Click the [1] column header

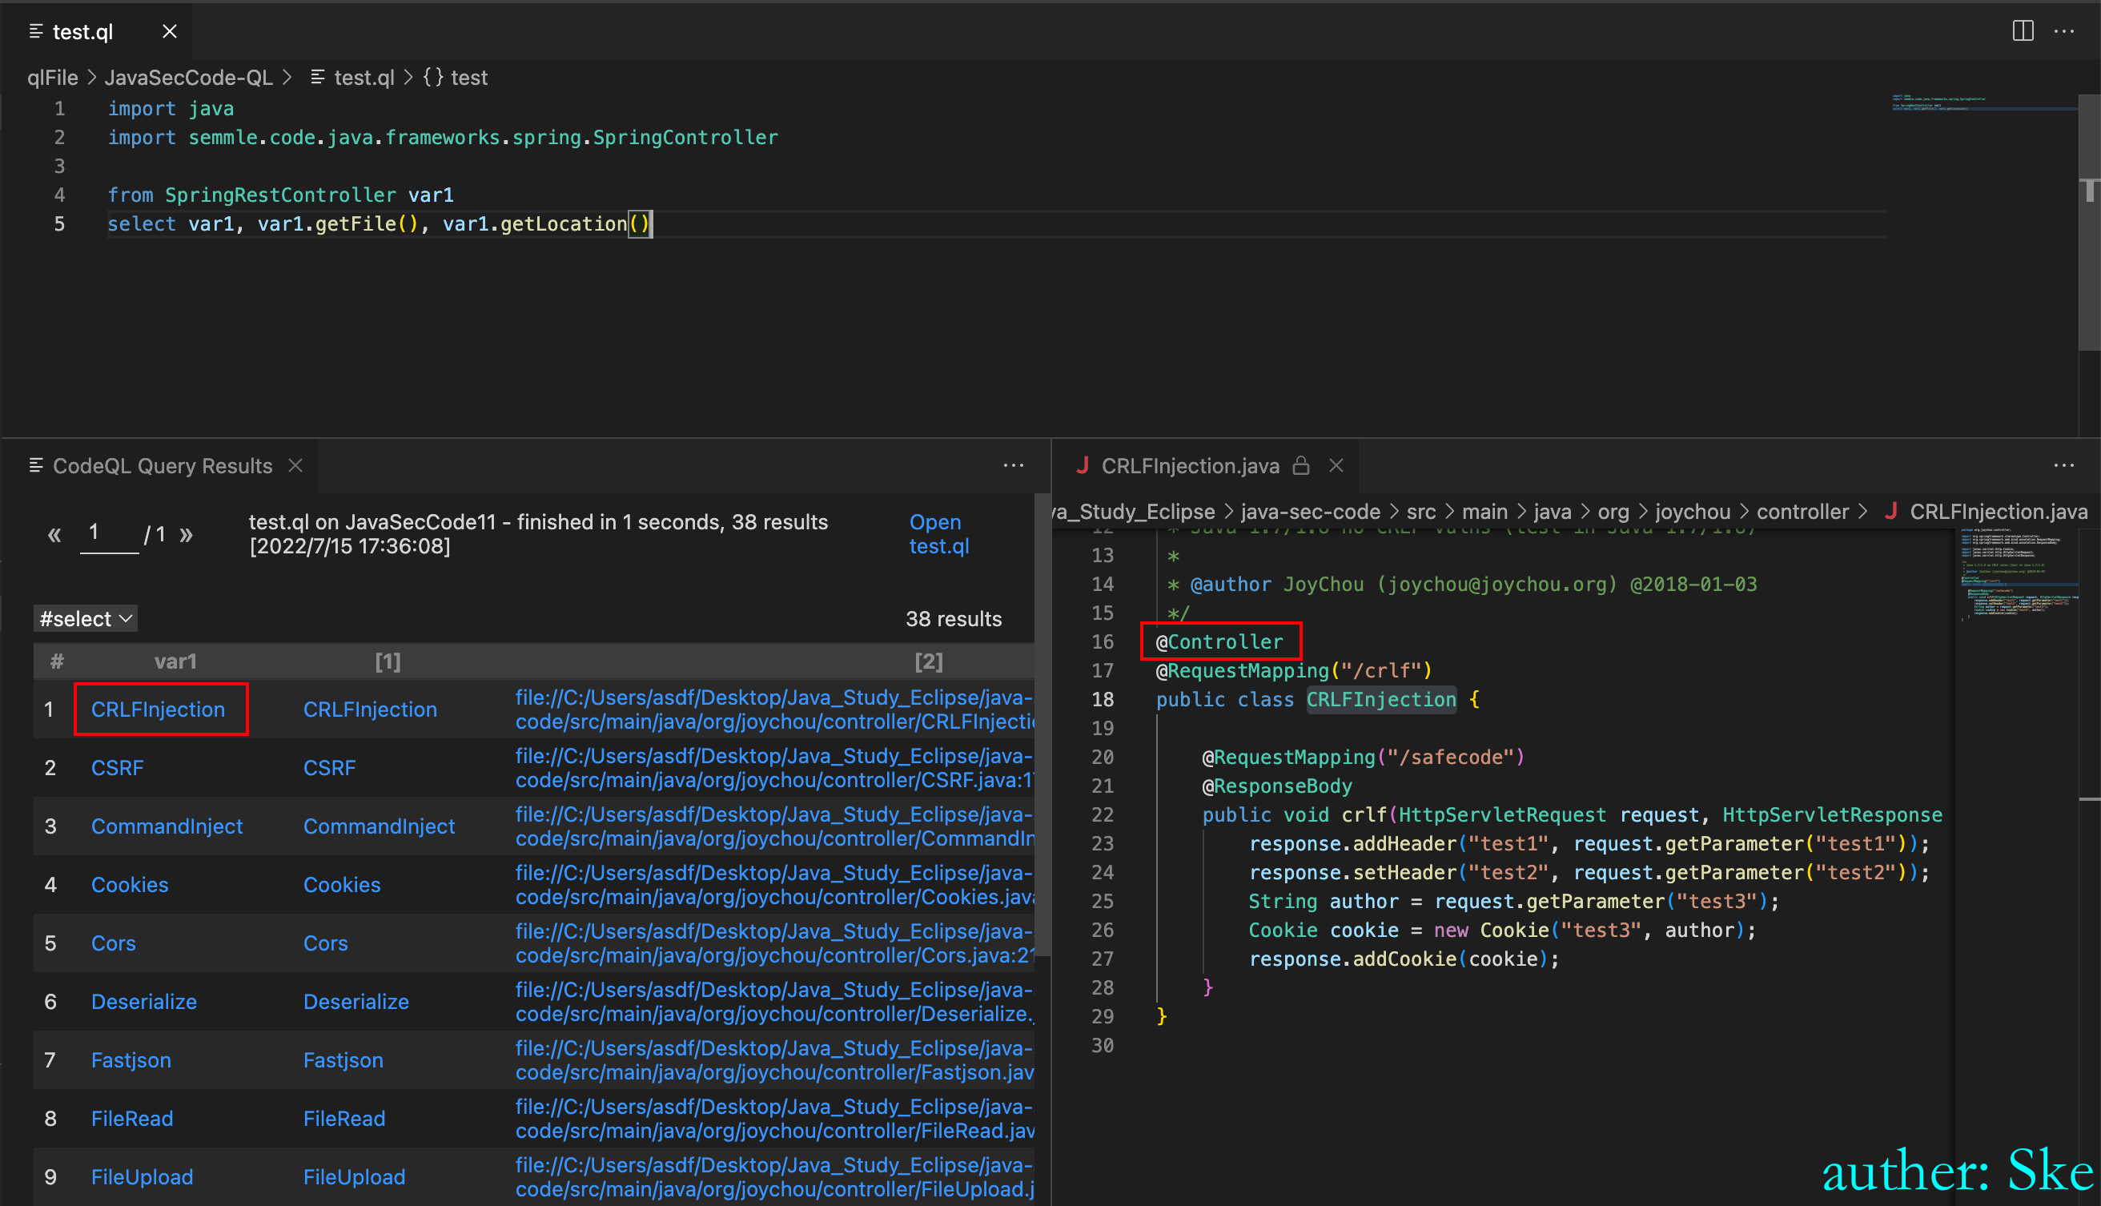tap(388, 661)
